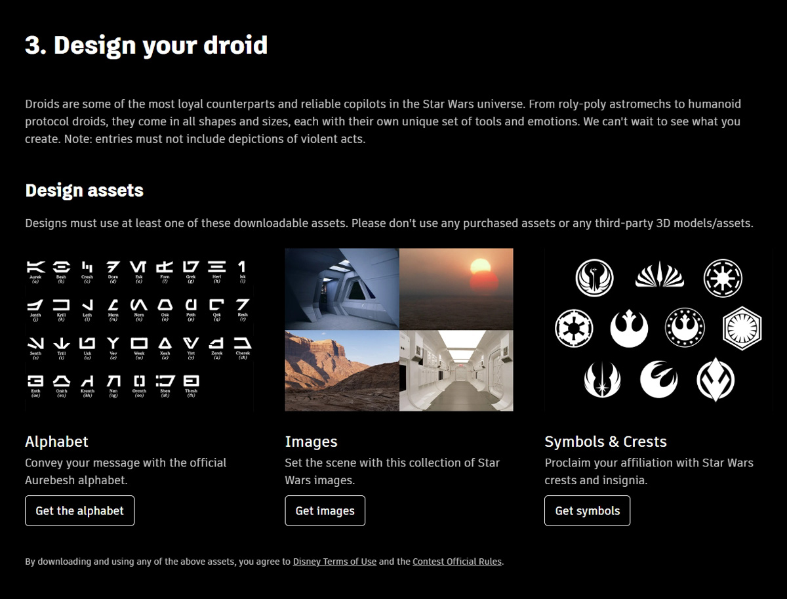
Task: Open the Disney Terms of Use link
Action: pyautogui.click(x=334, y=562)
